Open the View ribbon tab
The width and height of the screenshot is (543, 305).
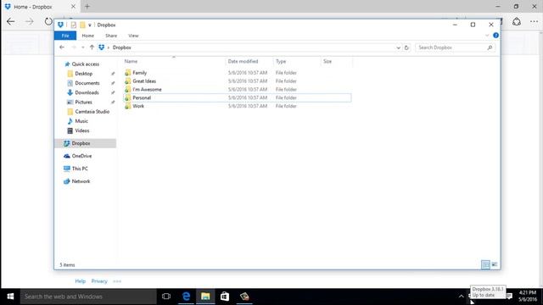click(x=133, y=36)
